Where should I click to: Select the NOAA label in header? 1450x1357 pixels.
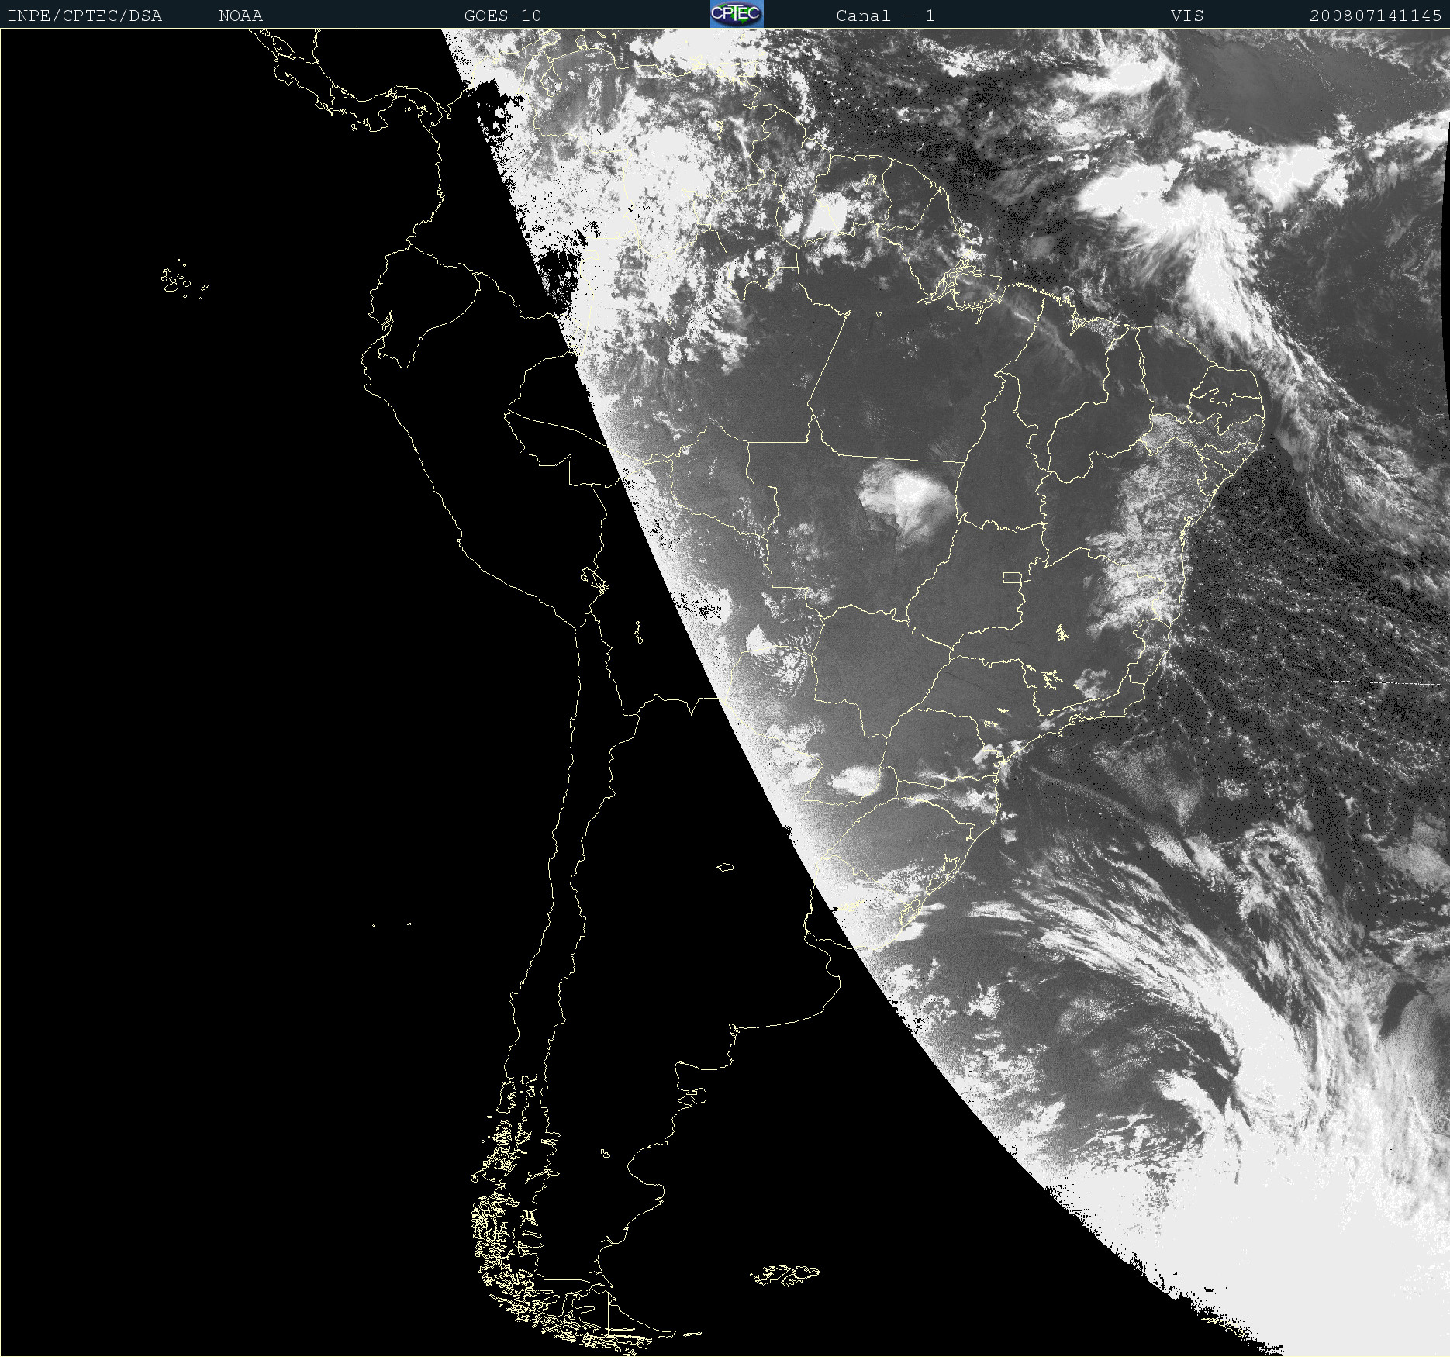click(x=241, y=16)
